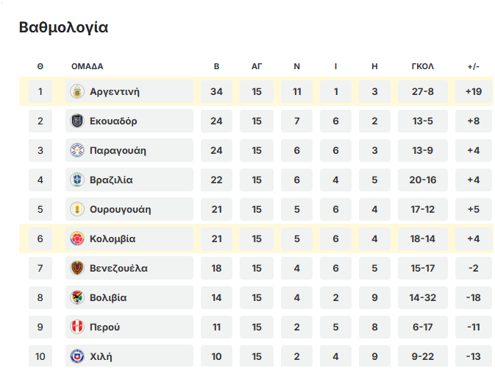The height and width of the screenshot is (368, 495).
Task: Click the Β points column header
Action: click(216, 66)
